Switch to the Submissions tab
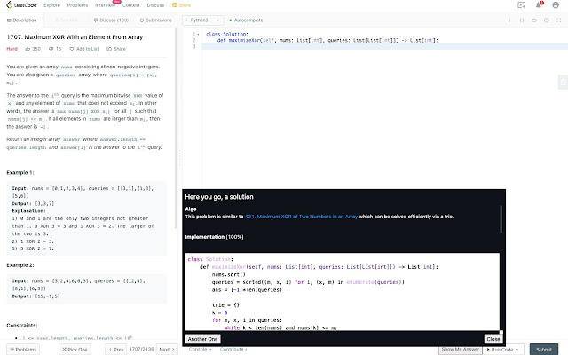The width and height of the screenshot is (568, 355). (156, 20)
